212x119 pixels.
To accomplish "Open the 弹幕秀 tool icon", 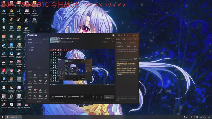I will pos(30,97).
